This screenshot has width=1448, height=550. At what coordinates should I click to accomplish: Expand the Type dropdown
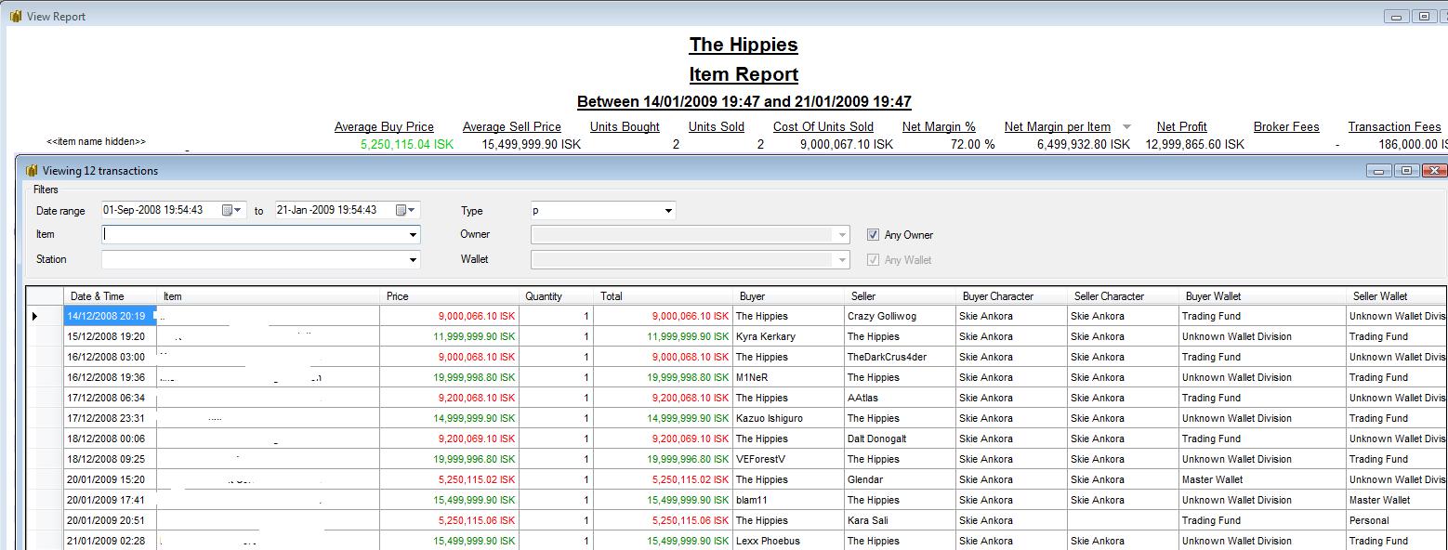pyautogui.click(x=667, y=211)
